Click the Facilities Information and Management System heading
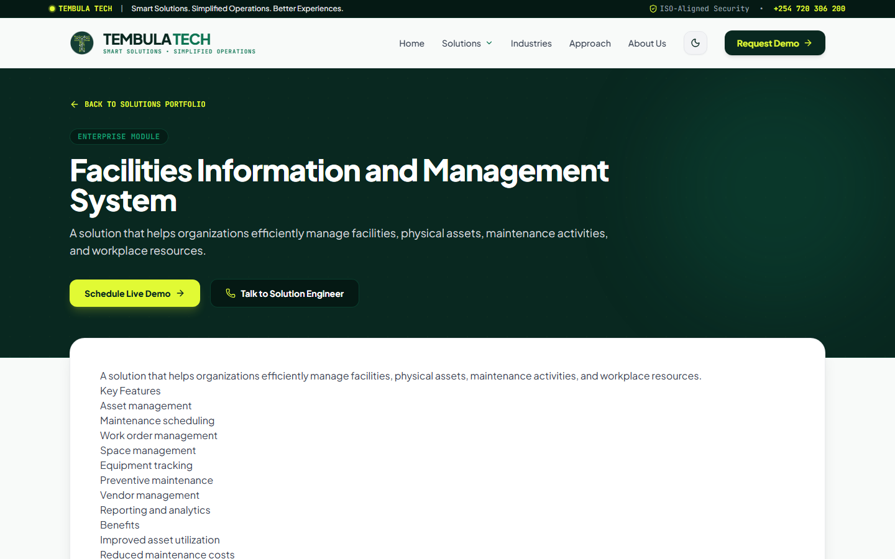 (339, 185)
